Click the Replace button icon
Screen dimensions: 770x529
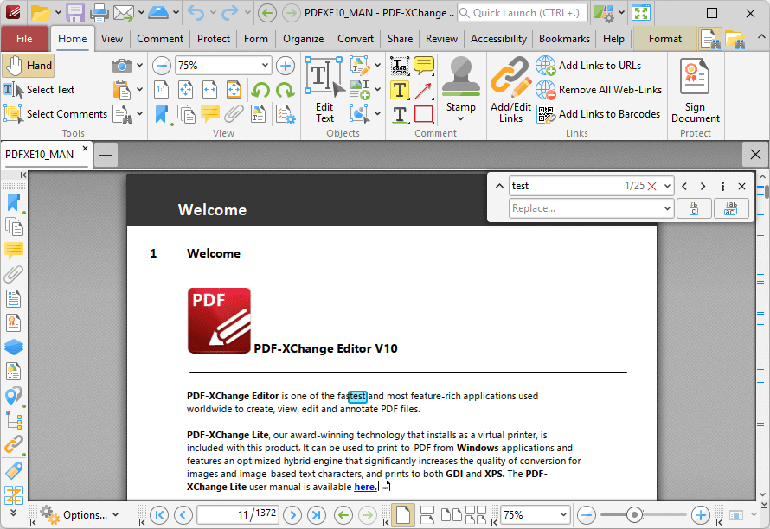(694, 208)
